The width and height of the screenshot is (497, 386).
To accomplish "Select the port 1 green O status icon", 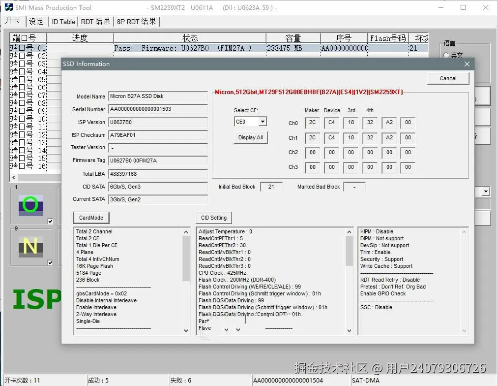I will 31,205.
